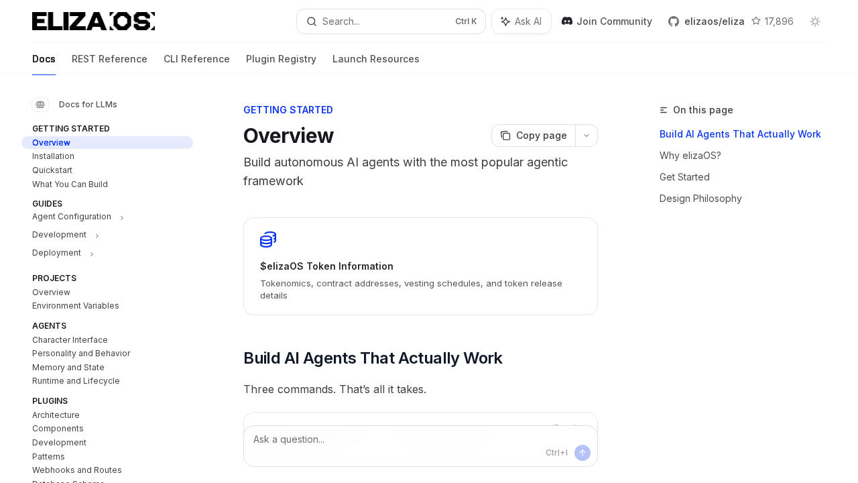The image size is (858, 483).
Task: Open the GitHub elizaos/eliza repository link
Action: point(707,21)
